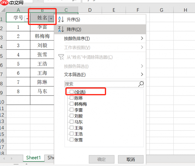Image resolution: width=195 pixels, height=166 pixels.
Task: Check the 王浩 checkbox
Action: point(71,134)
